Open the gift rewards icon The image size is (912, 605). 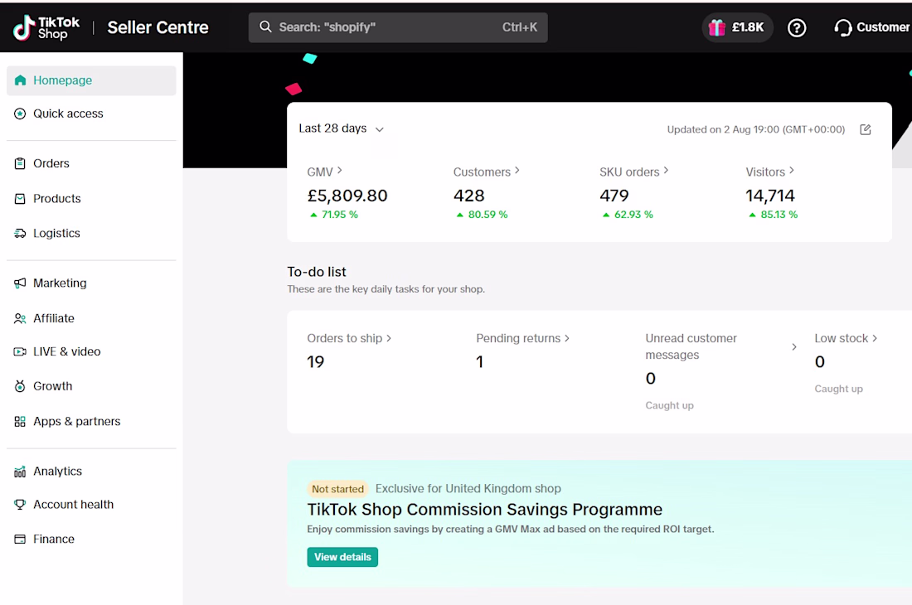coord(716,27)
